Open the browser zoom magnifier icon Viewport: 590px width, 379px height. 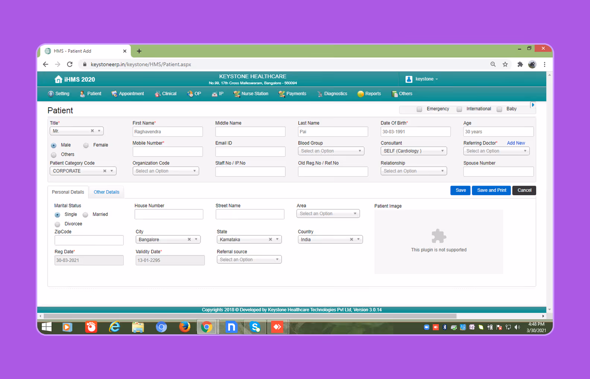point(493,64)
